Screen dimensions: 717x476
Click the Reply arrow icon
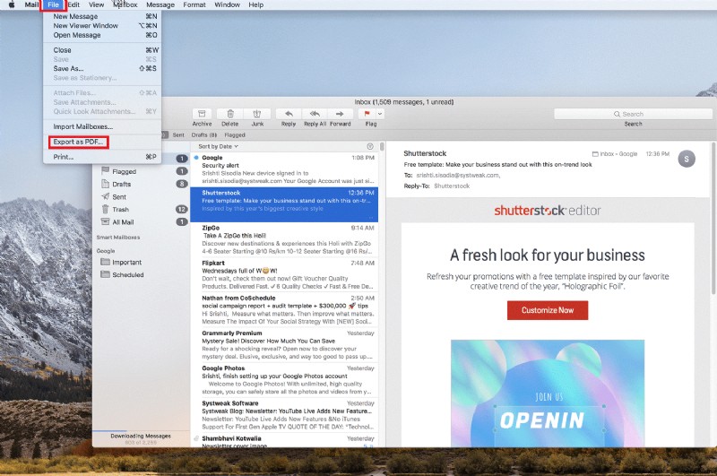[289, 114]
